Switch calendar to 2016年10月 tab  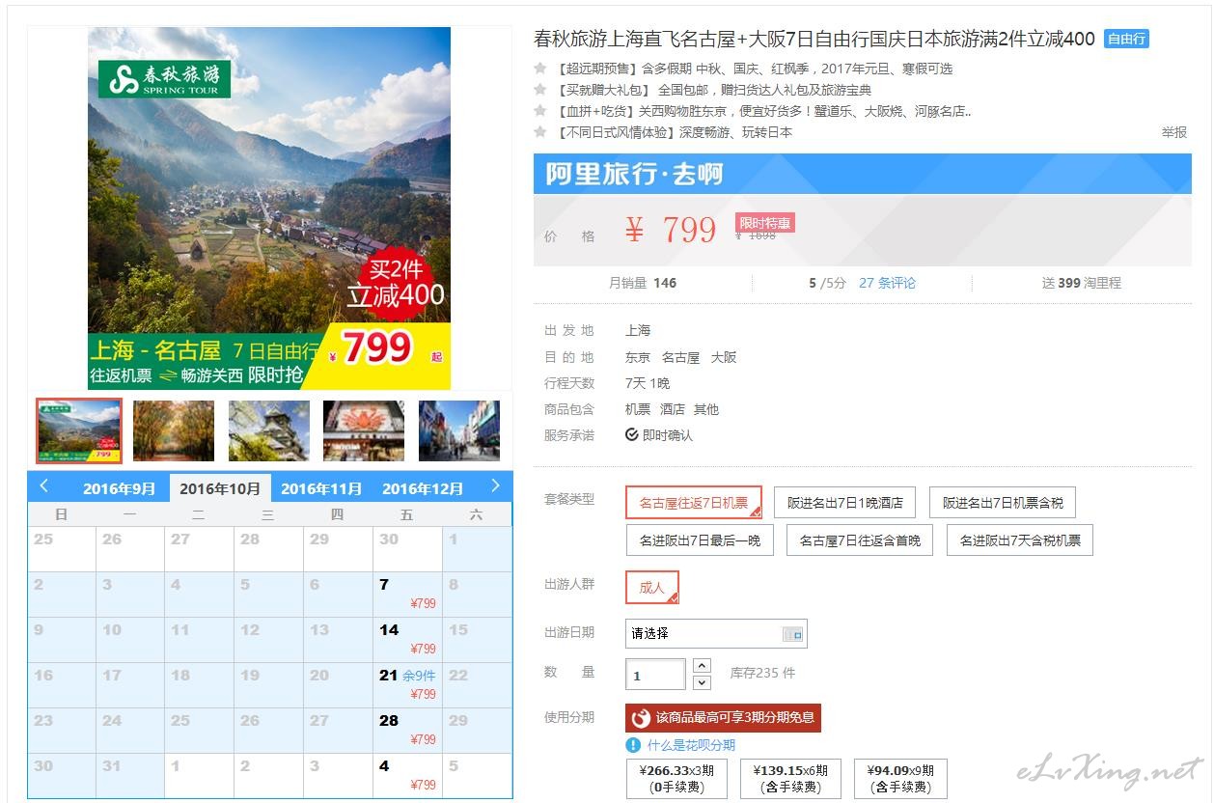(220, 488)
